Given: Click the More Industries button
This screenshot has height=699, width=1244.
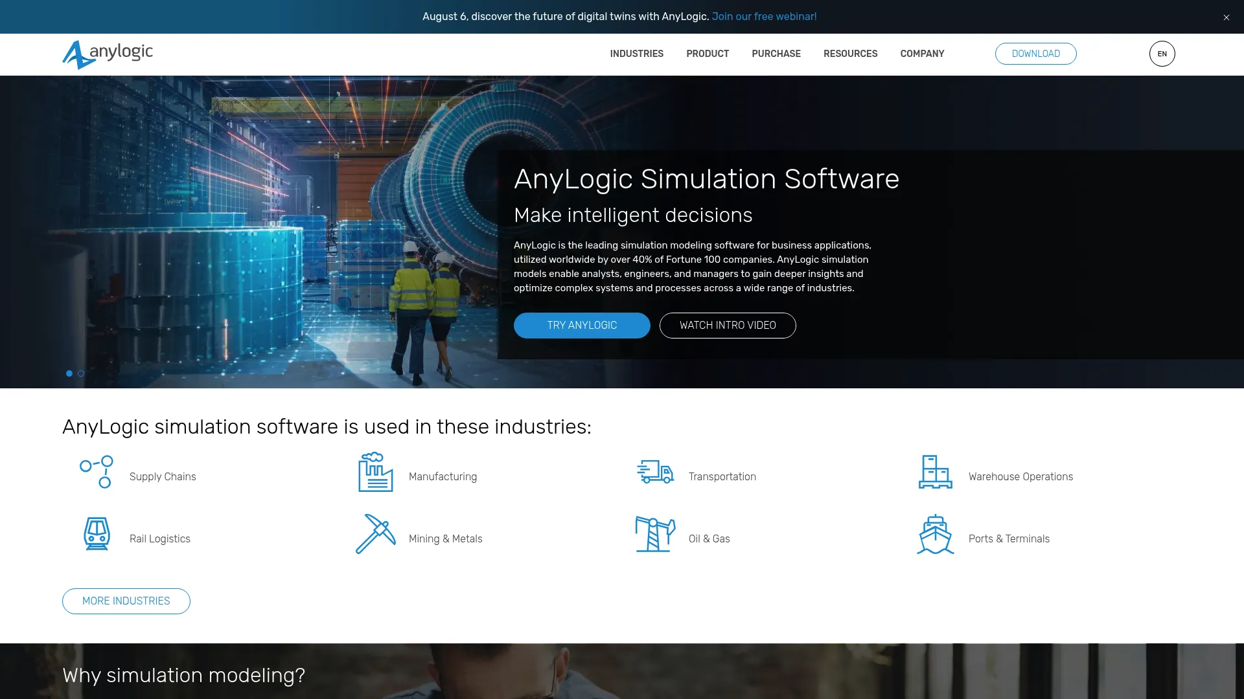Looking at the screenshot, I should [126, 601].
